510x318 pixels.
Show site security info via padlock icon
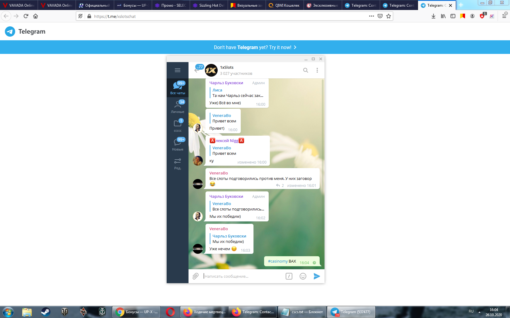coord(89,16)
